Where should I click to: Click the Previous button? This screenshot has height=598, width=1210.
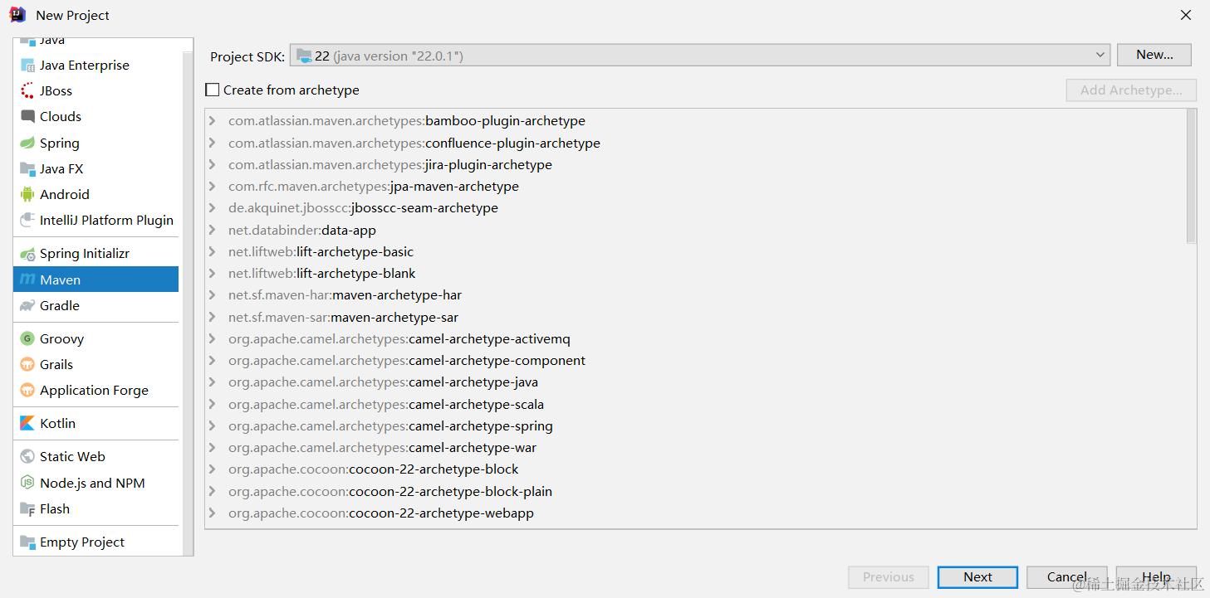click(x=888, y=577)
